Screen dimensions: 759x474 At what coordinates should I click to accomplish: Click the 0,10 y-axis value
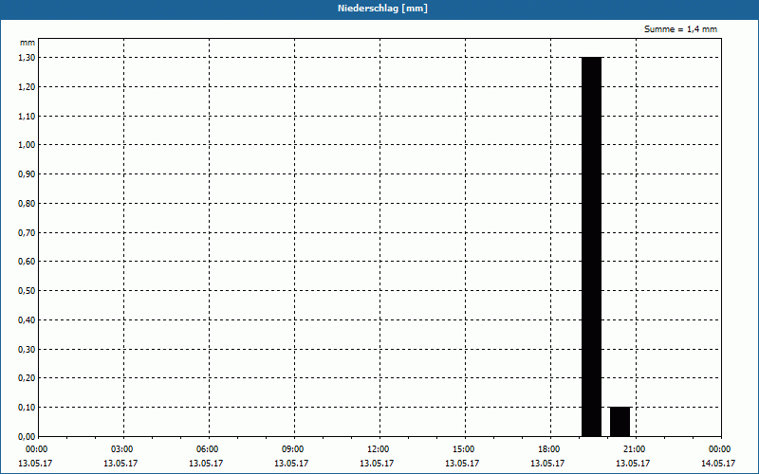pyautogui.click(x=27, y=408)
